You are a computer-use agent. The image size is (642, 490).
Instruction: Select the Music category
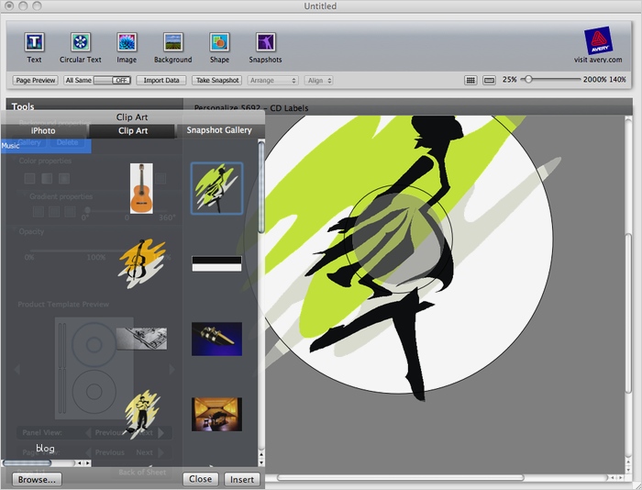46,146
